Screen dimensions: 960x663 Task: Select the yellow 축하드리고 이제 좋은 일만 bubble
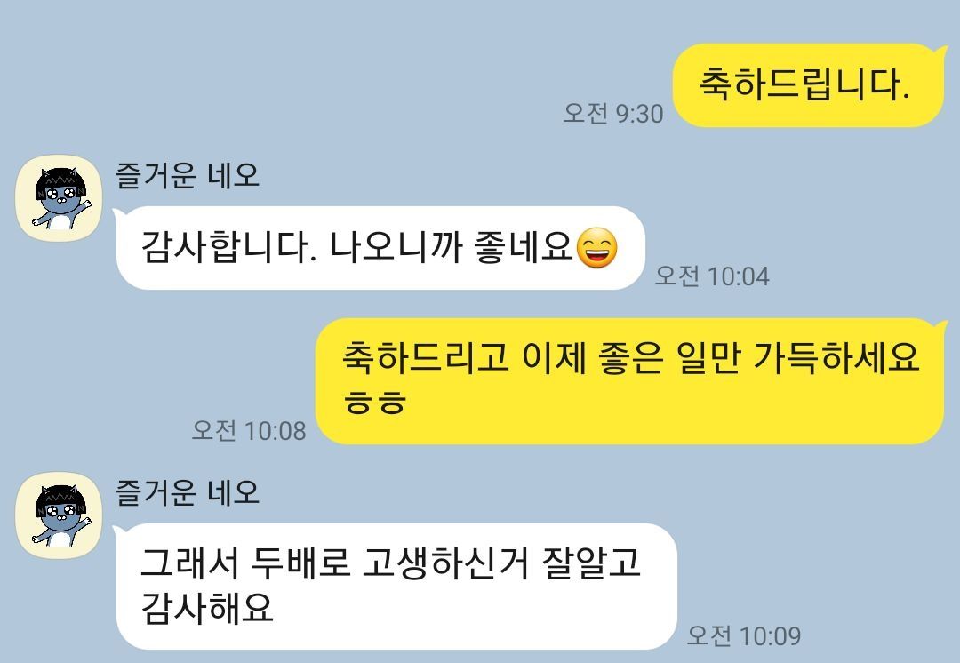pos(630,380)
